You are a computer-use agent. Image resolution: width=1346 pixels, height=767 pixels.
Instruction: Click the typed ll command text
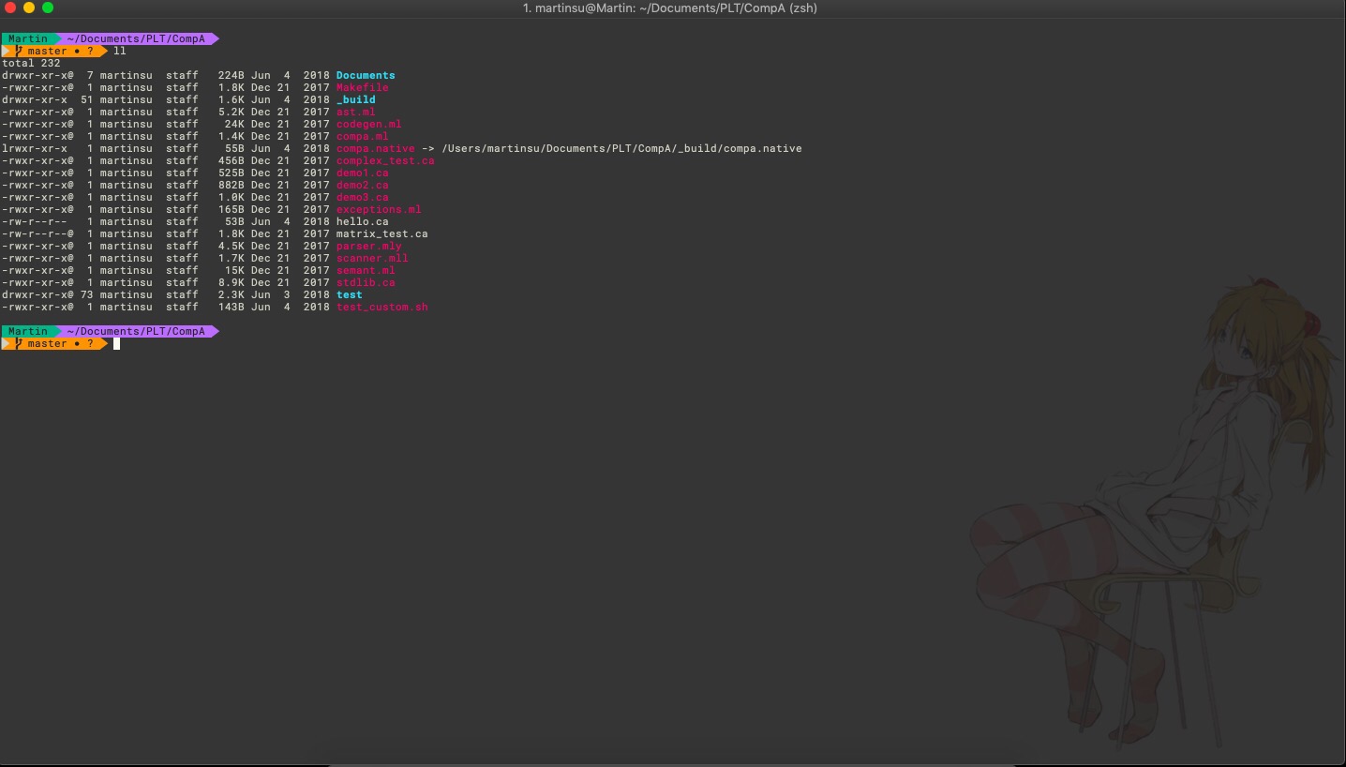[119, 51]
